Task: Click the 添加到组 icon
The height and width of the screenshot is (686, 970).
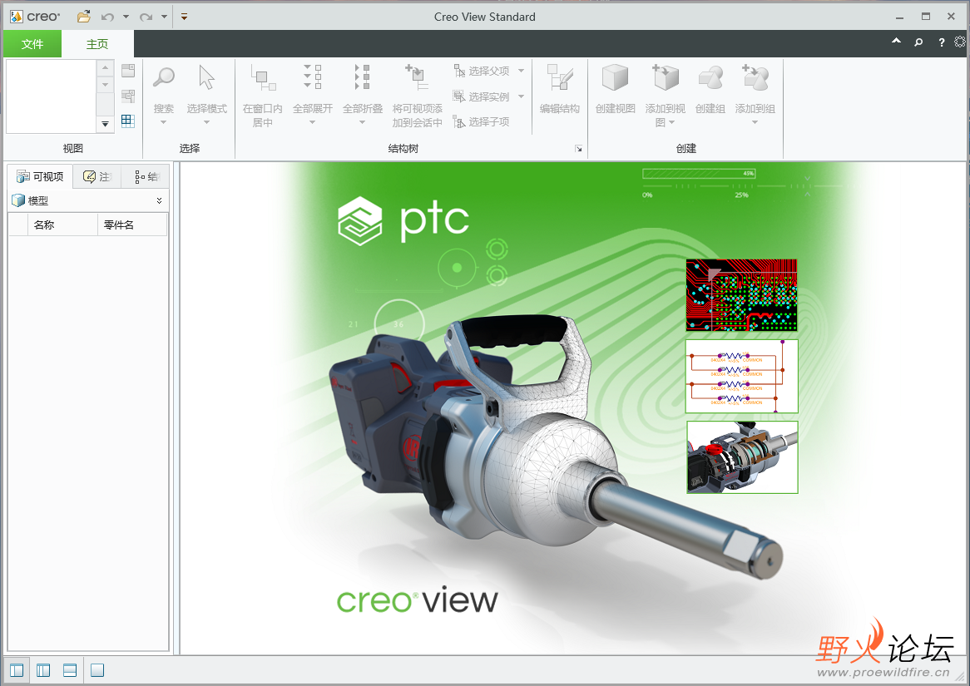Action: pyautogui.click(x=755, y=78)
